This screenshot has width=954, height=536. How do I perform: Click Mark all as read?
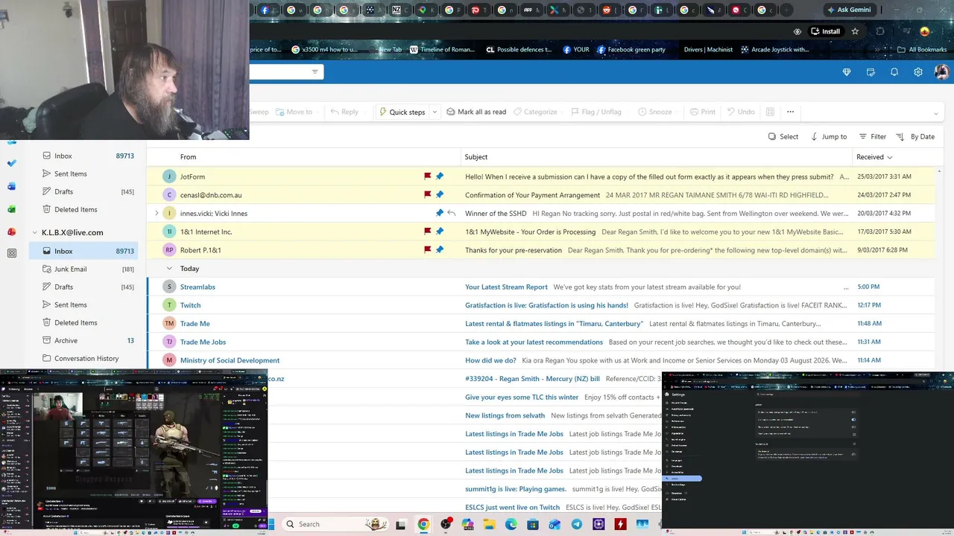click(x=476, y=112)
